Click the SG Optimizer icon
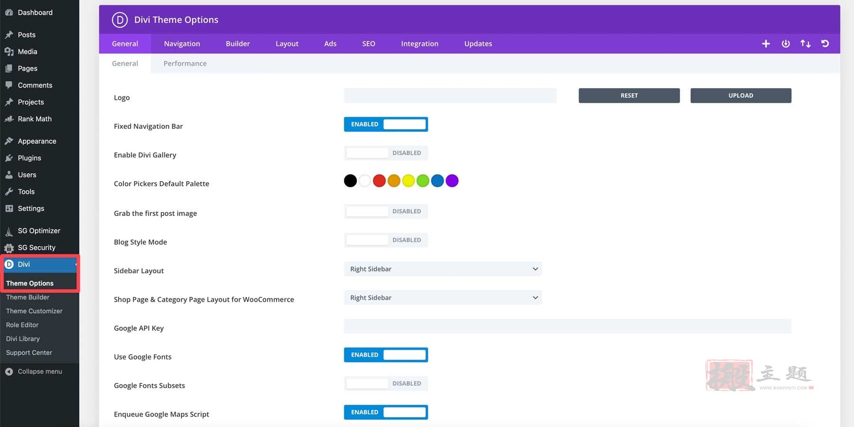Image resolution: width=854 pixels, height=427 pixels. pos(9,231)
